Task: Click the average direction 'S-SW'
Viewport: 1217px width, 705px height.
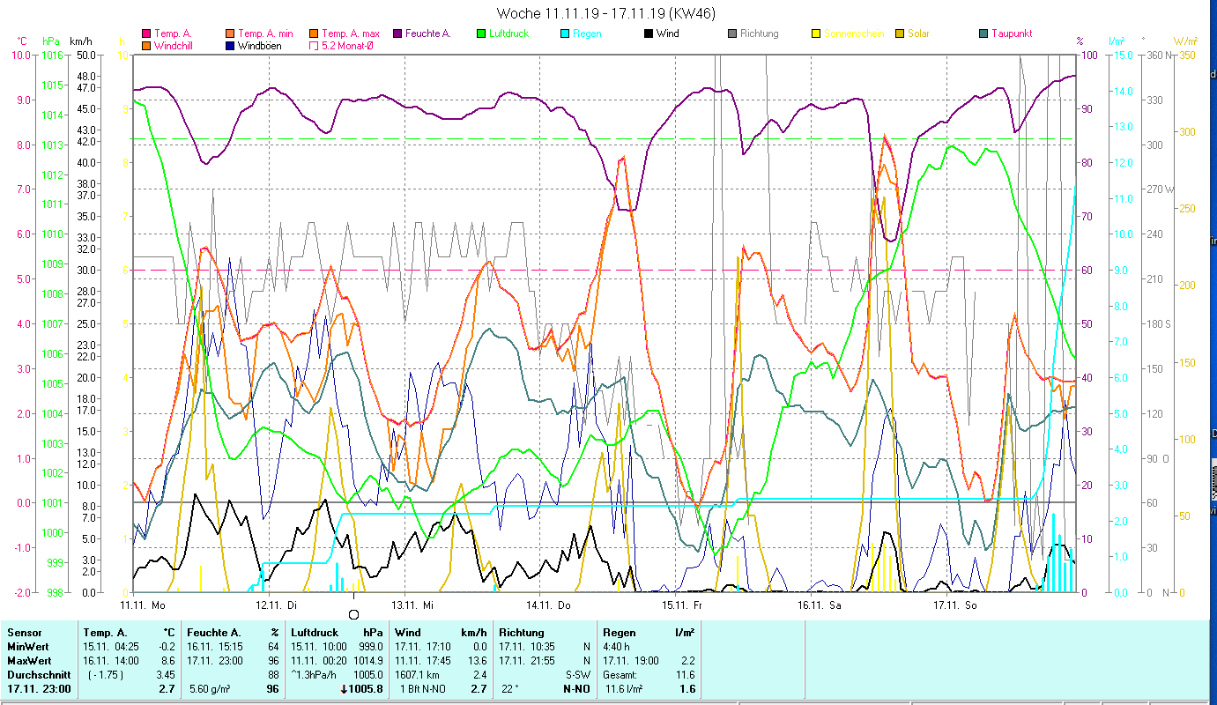Action: [x=576, y=675]
